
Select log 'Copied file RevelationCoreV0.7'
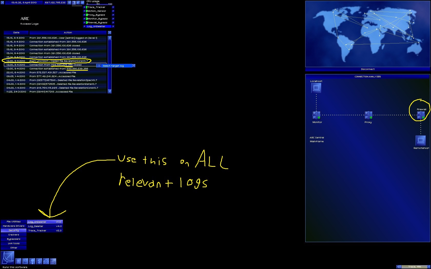(55, 61)
